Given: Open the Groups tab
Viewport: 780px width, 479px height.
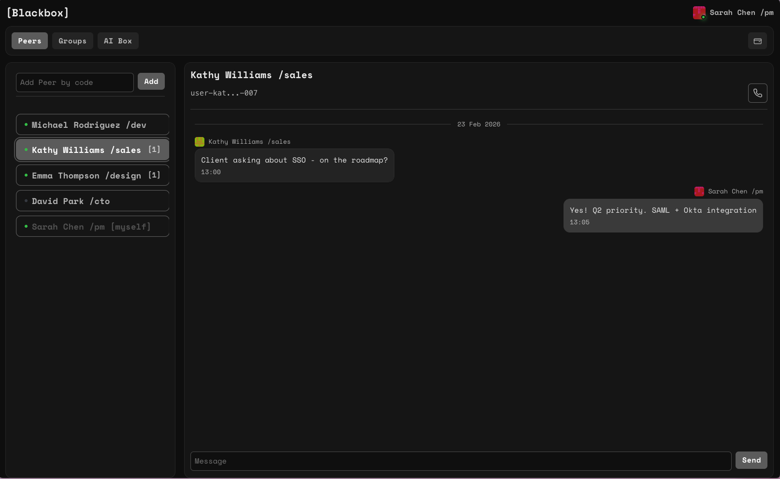Looking at the screenshot, I should pyautogui.click(x=72, y=41).
